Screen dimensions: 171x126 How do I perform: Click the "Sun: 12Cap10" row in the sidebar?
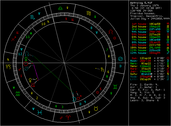coord(144,58)
